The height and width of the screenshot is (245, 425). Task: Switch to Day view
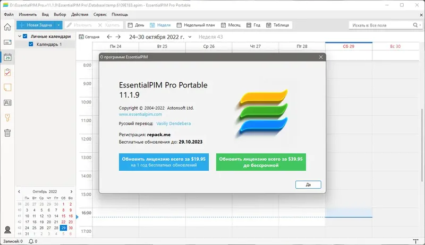[136, 25]
